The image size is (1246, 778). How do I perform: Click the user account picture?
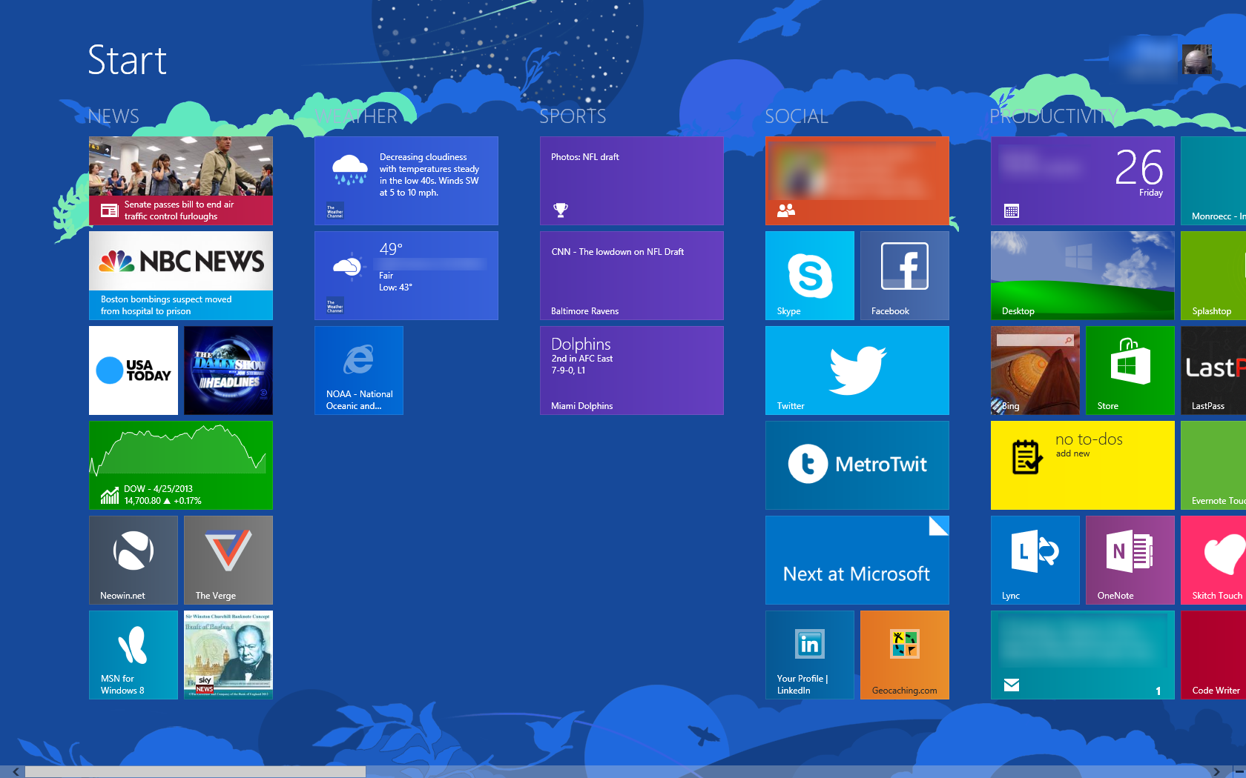tap(1196, 59)
